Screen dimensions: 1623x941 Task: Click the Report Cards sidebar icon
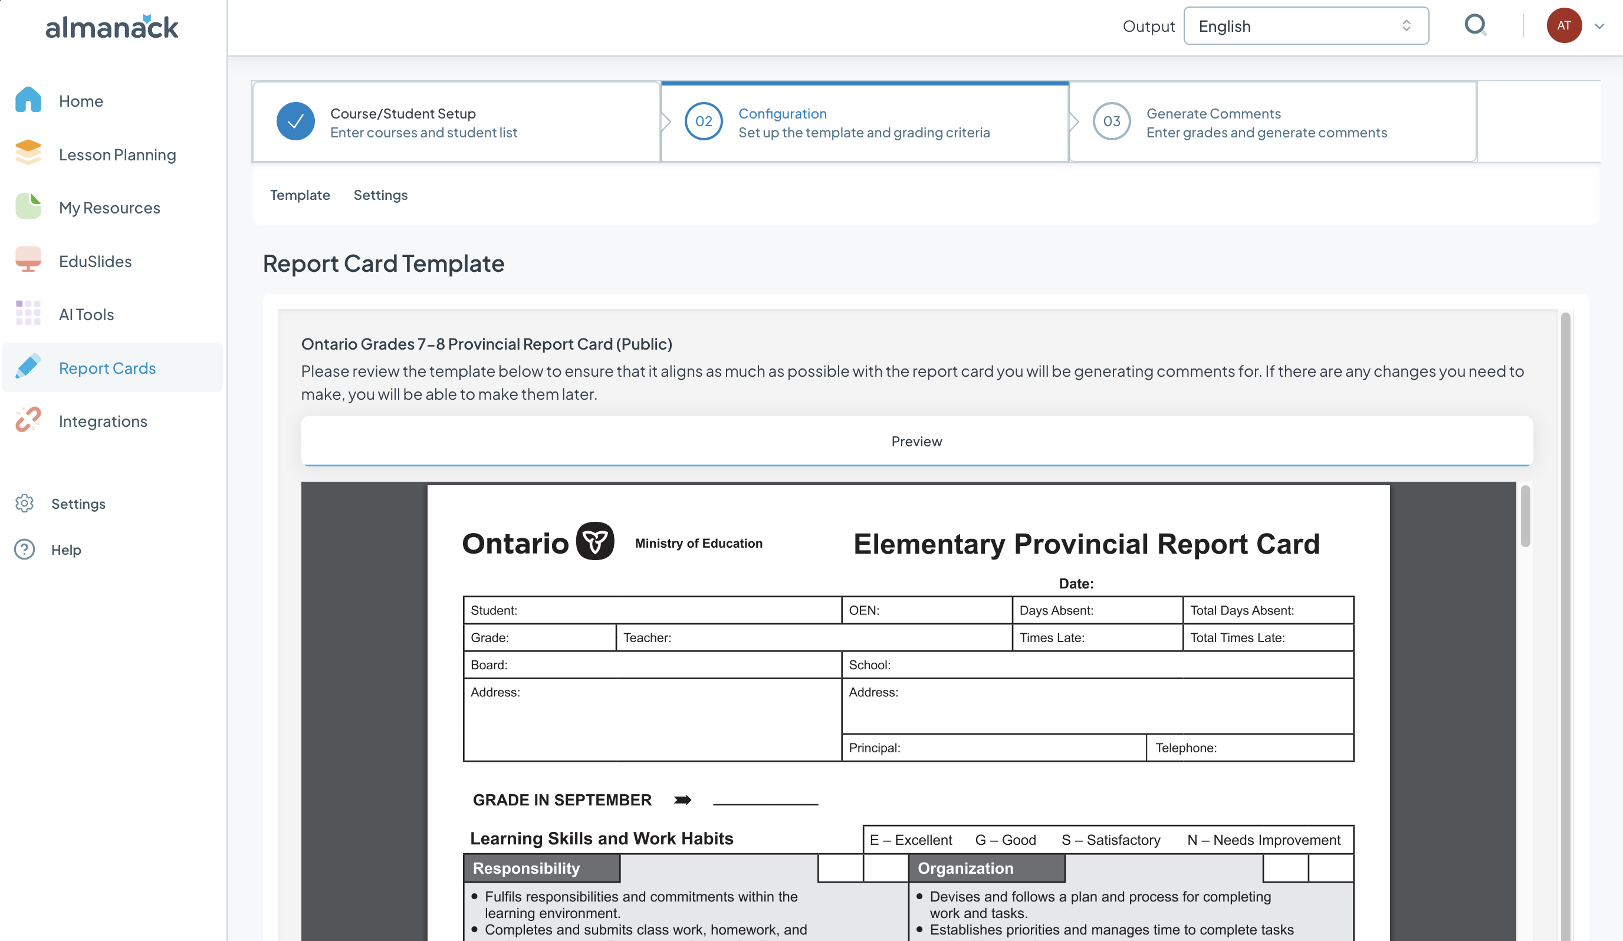click(28, 366)
